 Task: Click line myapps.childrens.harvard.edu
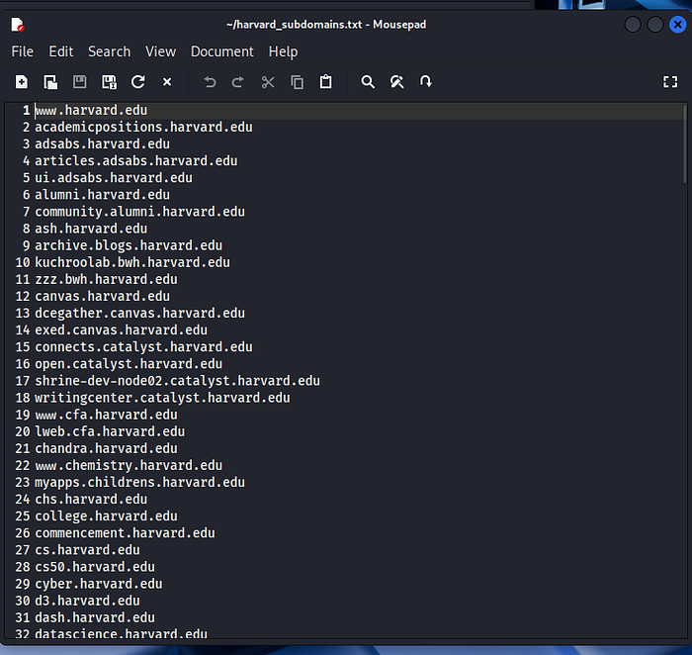[140, 483]
